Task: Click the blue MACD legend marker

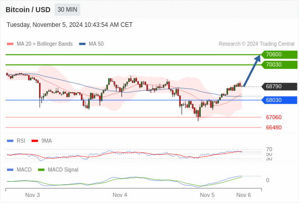Action: (10, 170)
